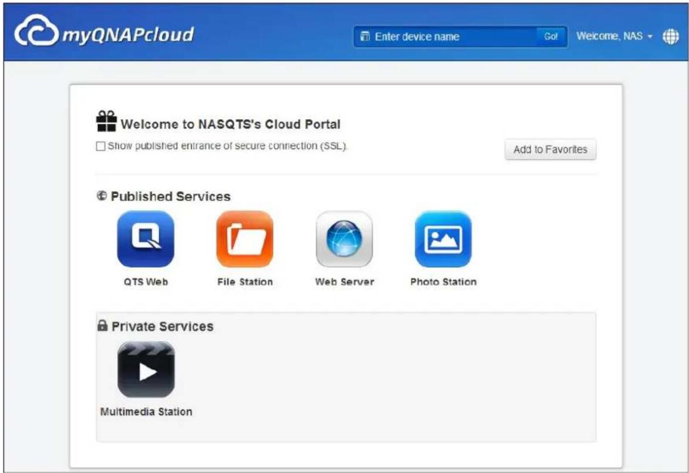Click the Go! button
Screen dimensions: 689x473
[551, 36]
